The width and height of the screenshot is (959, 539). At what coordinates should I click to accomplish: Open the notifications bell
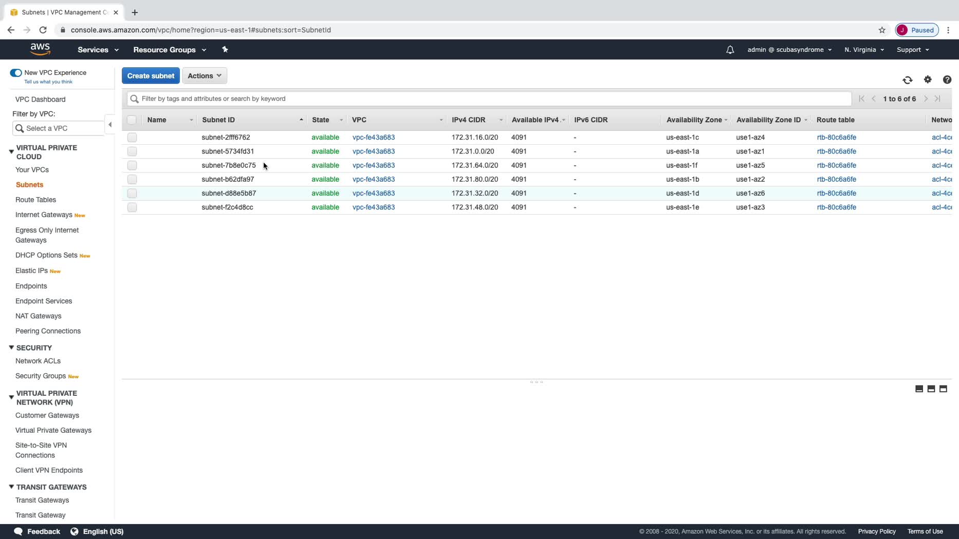(730, 50)
